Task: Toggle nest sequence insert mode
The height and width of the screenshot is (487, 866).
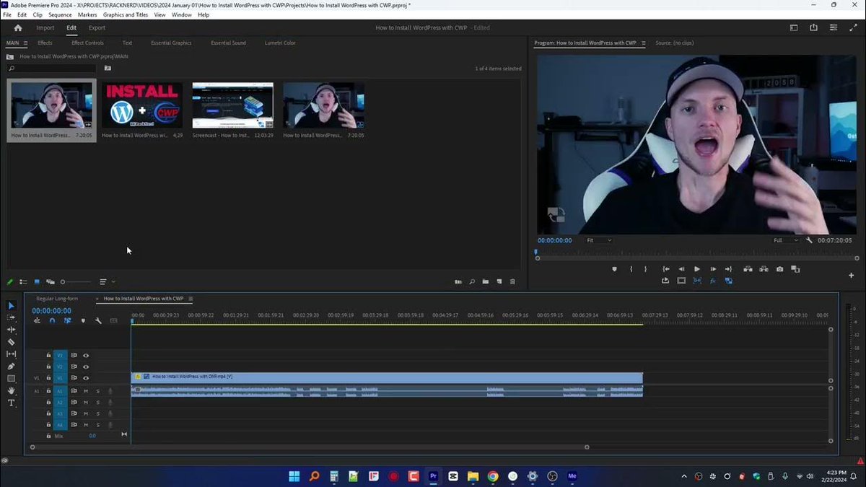Action: click(x=37, y=320)
